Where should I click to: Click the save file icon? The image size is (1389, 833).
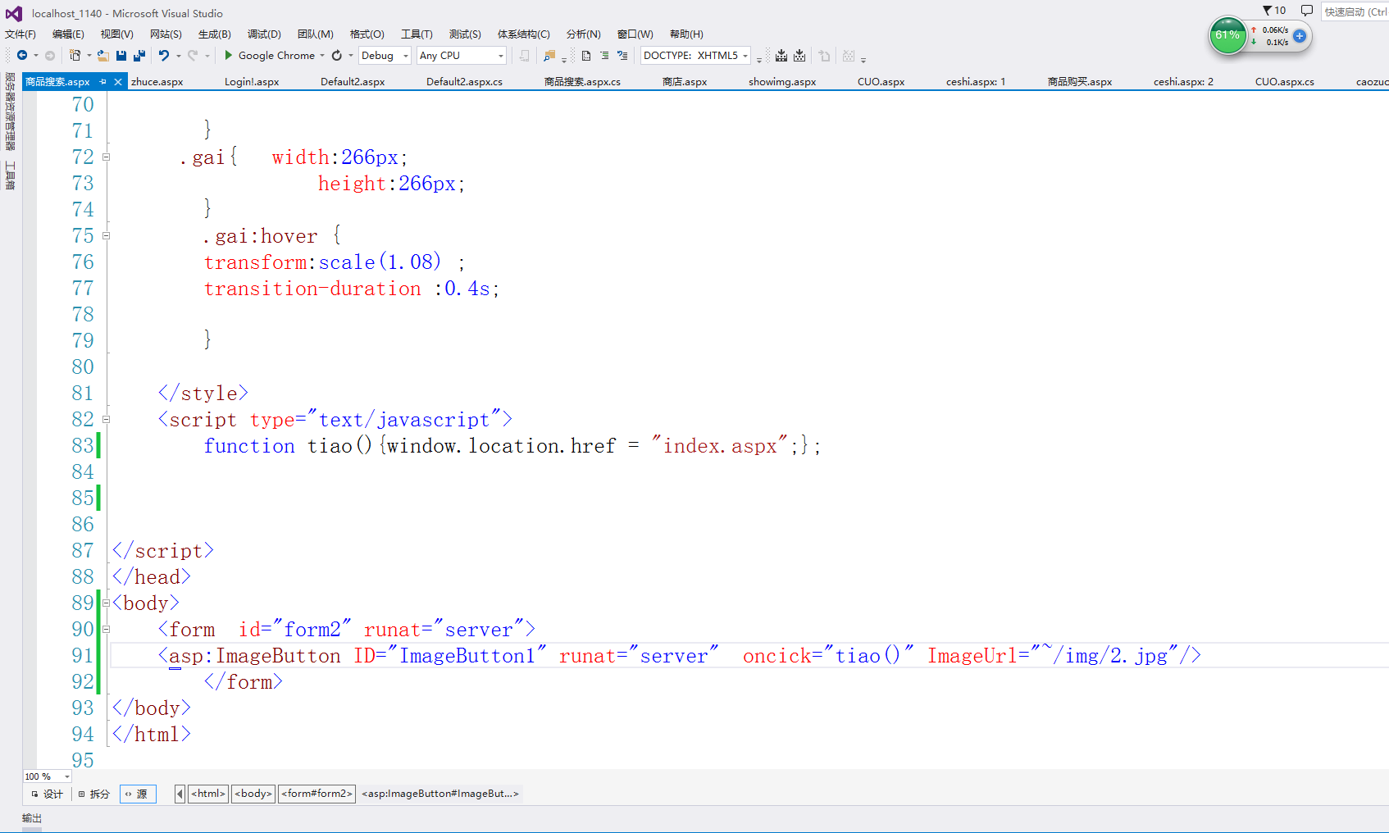pos(121,56)
